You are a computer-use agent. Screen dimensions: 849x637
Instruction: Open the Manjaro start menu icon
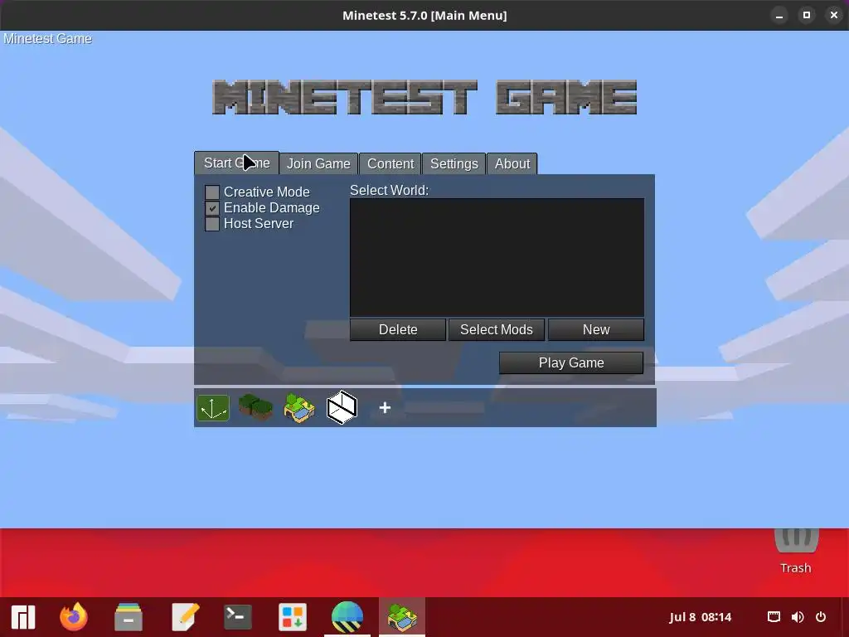coord(23,617)
